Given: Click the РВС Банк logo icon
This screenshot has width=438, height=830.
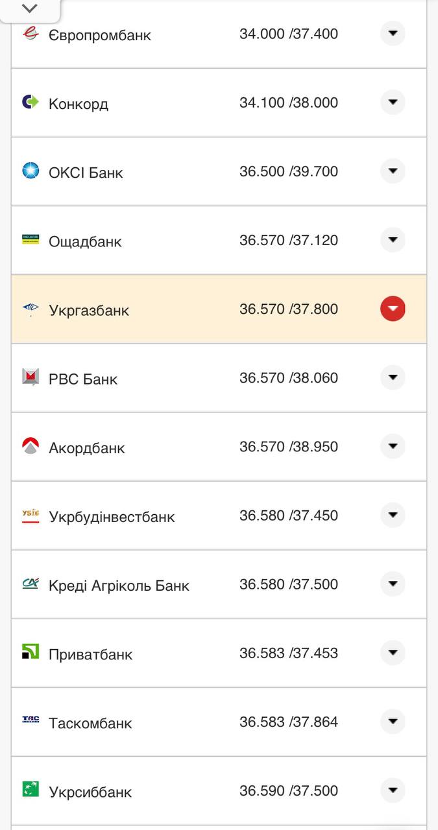Looking at the screenshot, I should click(30, 377).
